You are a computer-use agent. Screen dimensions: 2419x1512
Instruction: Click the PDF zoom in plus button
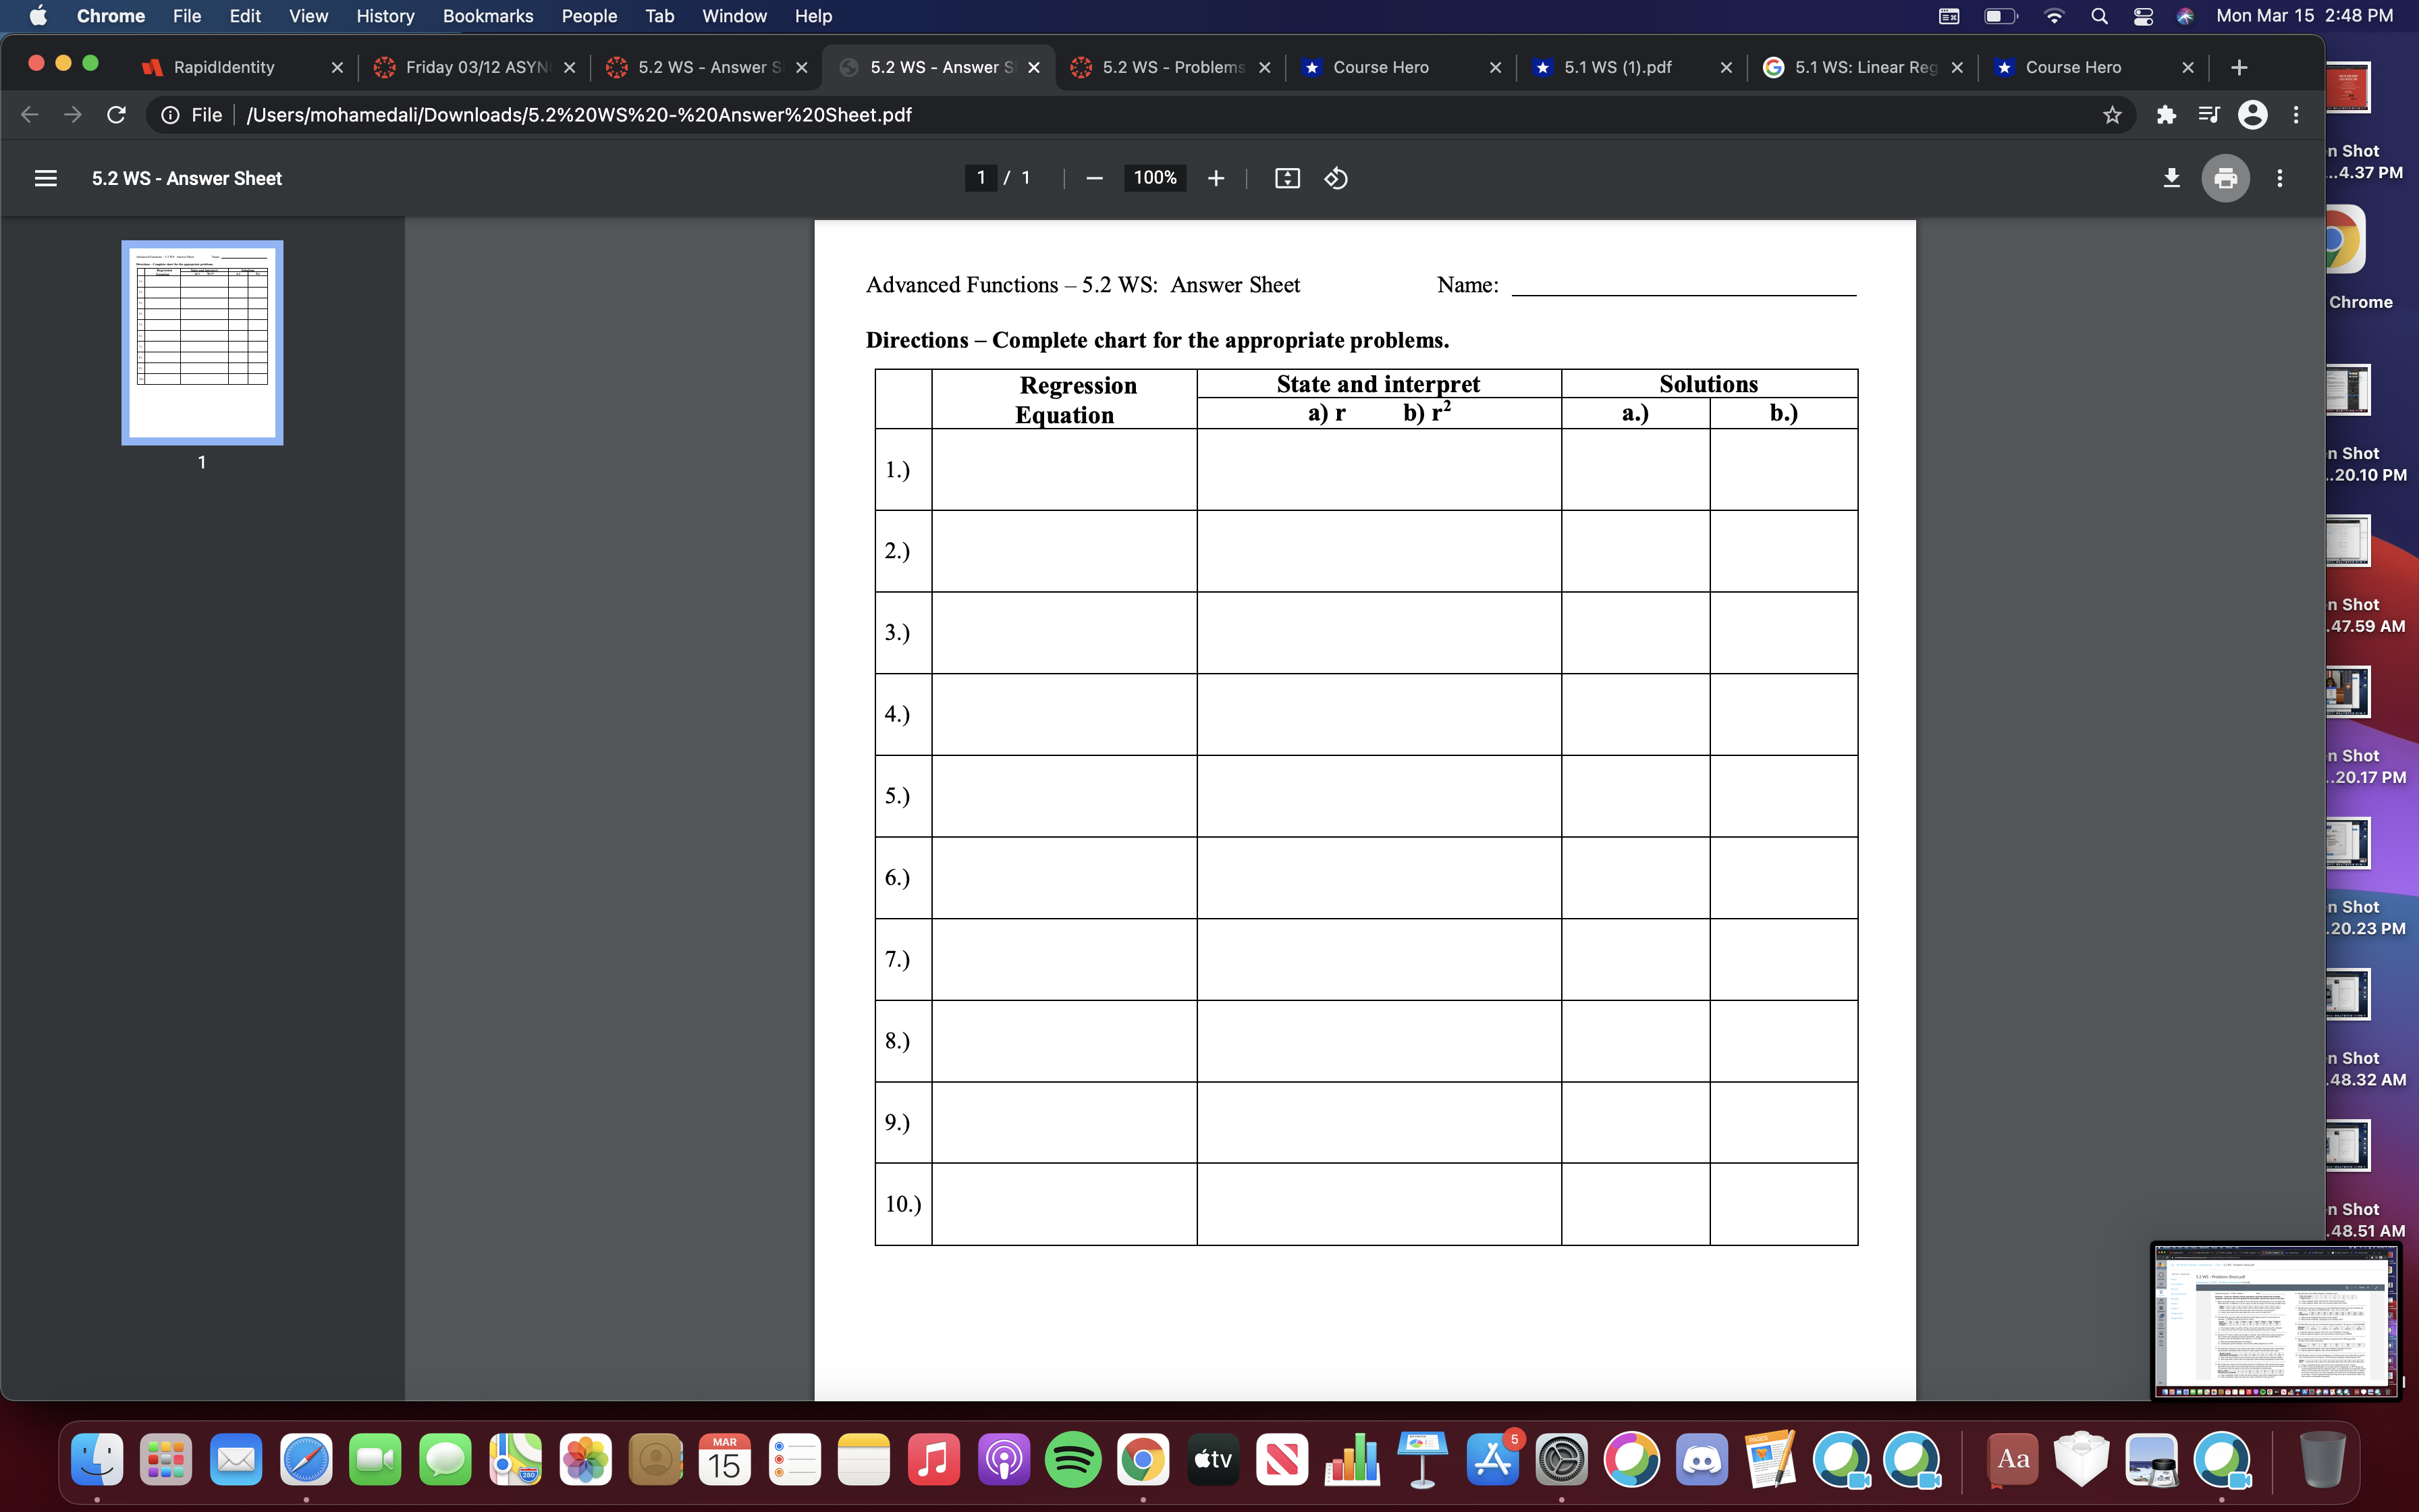pyautogui.click(x=1216, y=178)
